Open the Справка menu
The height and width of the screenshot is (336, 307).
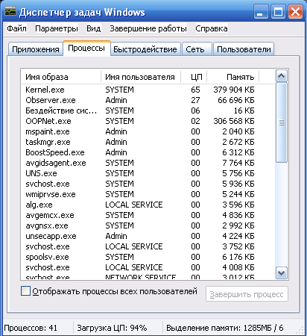(212, 28)
